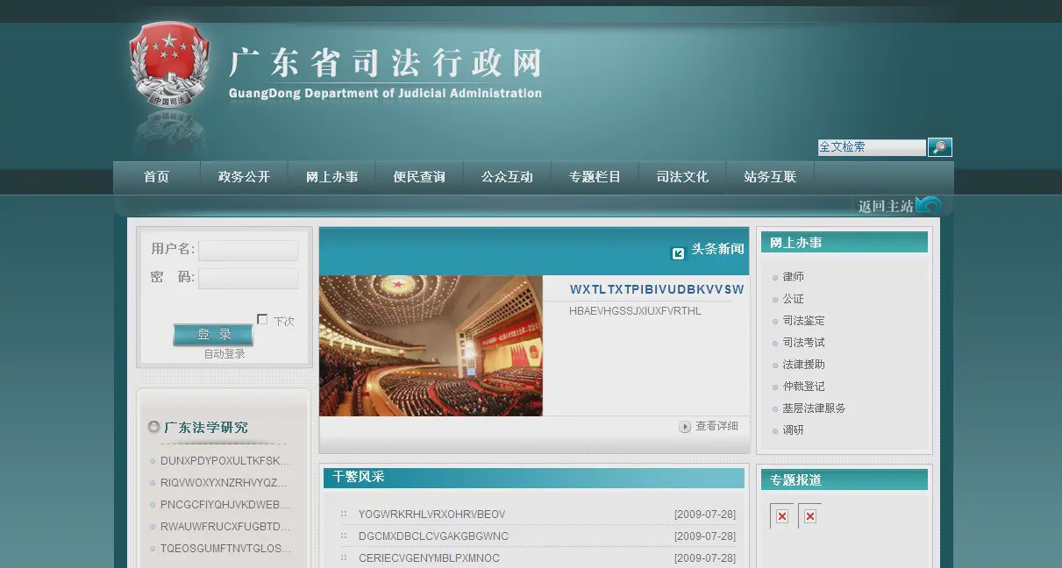Click the 用户名 username input field
1062x568 pixels.
248,251
